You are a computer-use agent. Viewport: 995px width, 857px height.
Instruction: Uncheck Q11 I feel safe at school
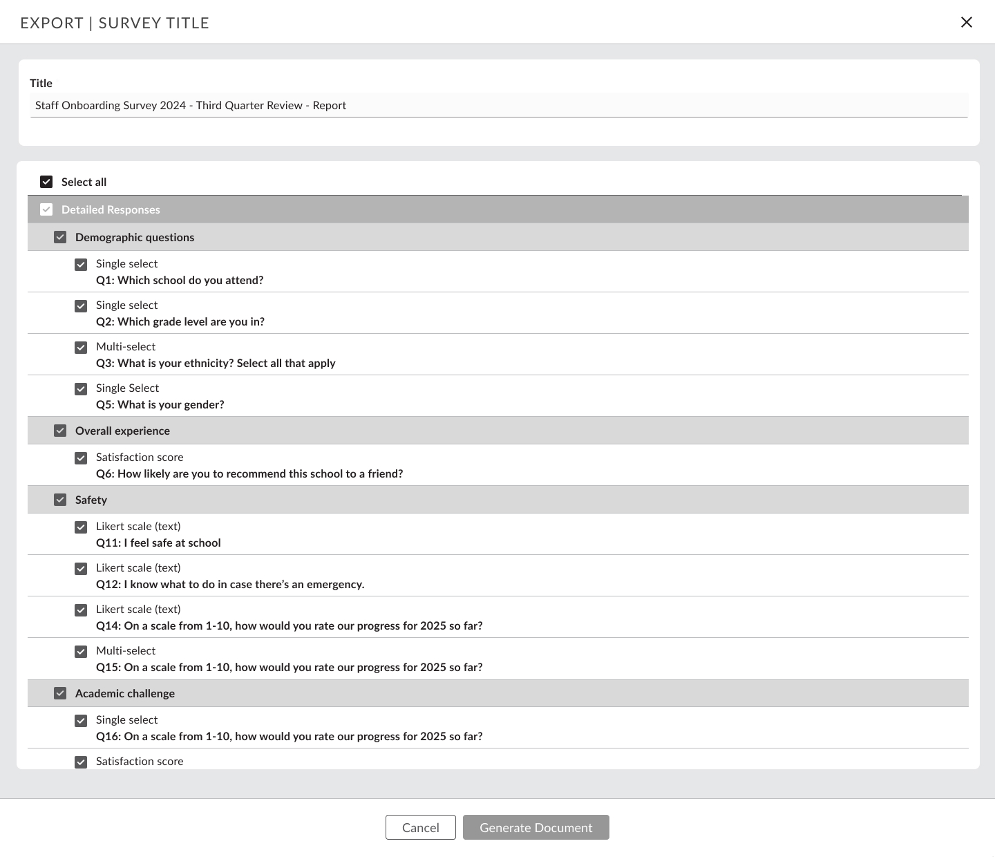(81, 527)
